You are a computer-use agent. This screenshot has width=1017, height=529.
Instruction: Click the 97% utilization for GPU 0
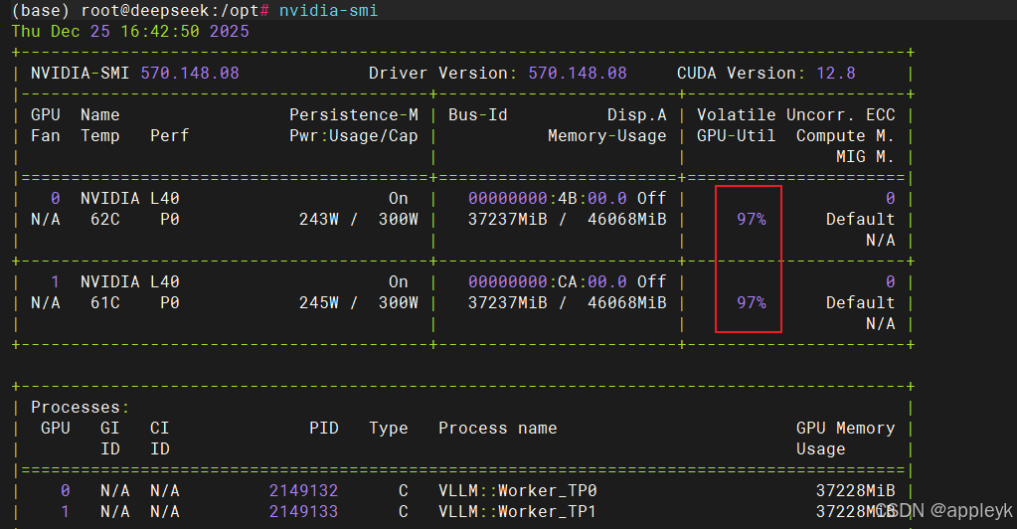[x=752, y=220]
